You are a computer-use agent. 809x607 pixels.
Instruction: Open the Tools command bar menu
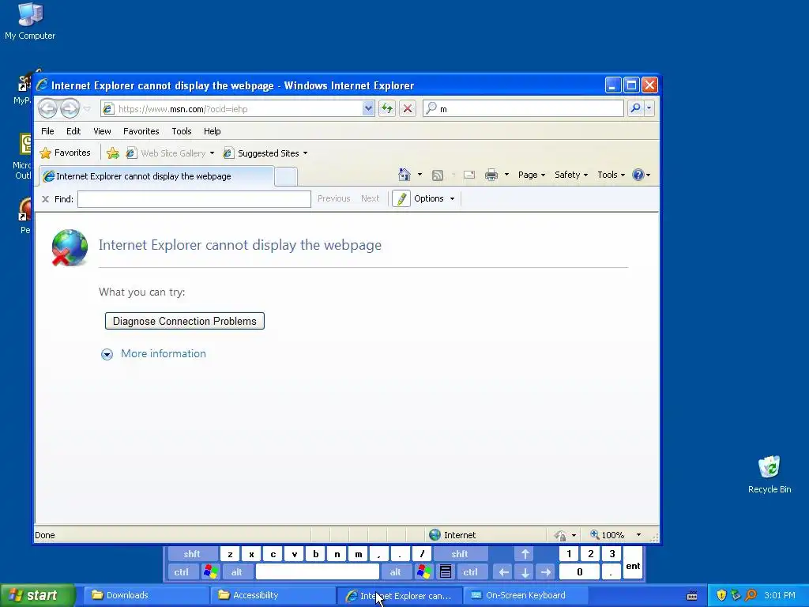tap(611, 175)
